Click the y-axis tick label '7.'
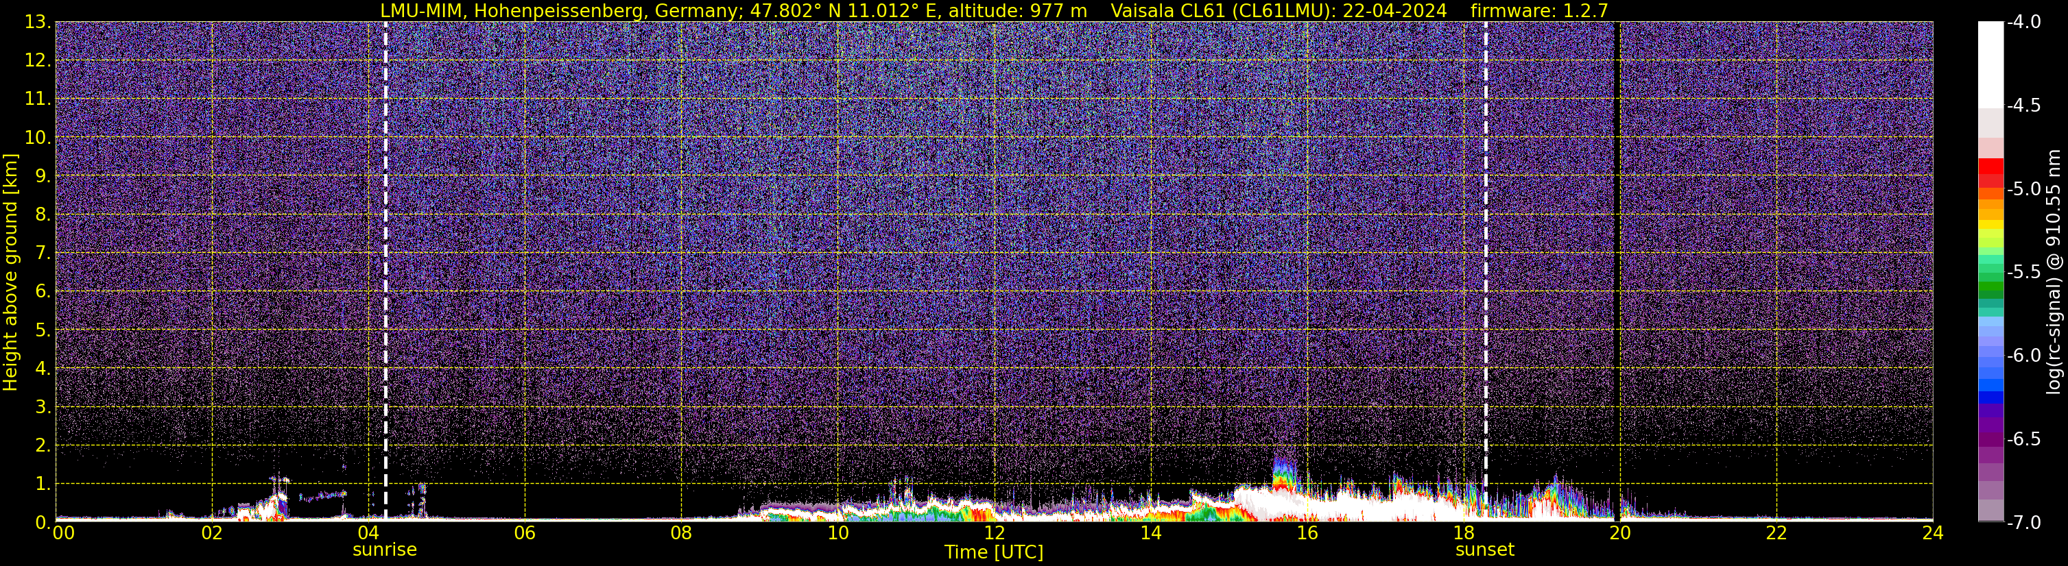The height and width of the screenshot is (566, 2068). pos(43,253)
